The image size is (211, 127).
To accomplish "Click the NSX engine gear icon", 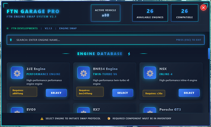I will click(150, 73).
